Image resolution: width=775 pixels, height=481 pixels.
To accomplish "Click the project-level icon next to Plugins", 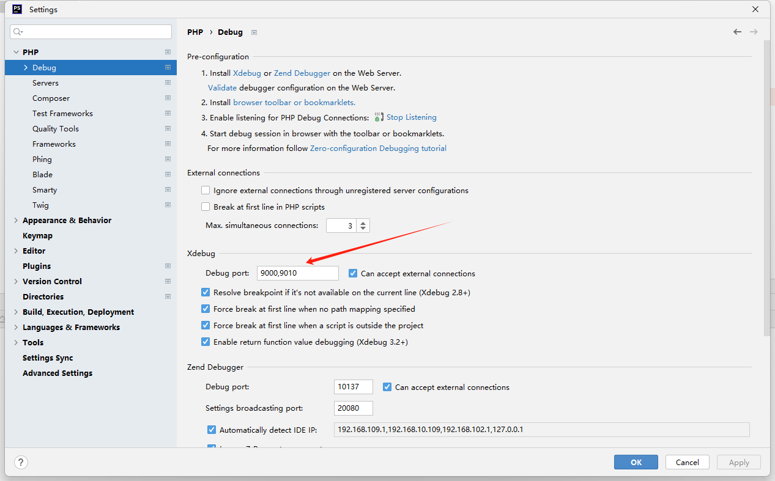I will coord(168,266).
